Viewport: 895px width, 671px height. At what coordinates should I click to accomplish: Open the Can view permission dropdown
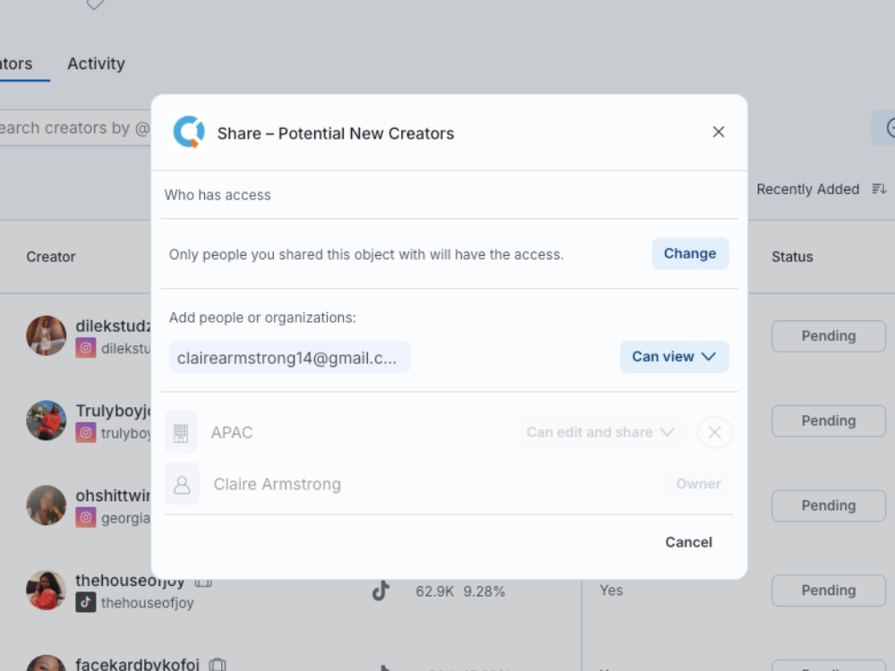click(674, 357)
